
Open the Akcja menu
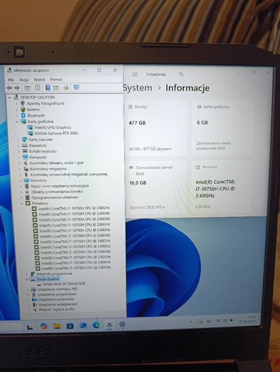click(x=24, y=80)
